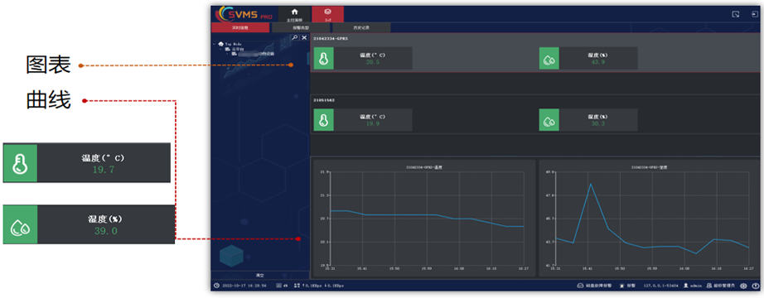Click humidity droplet icon showing 43.9
This screenshot has height=308, width=764.
tap(549, 59)
